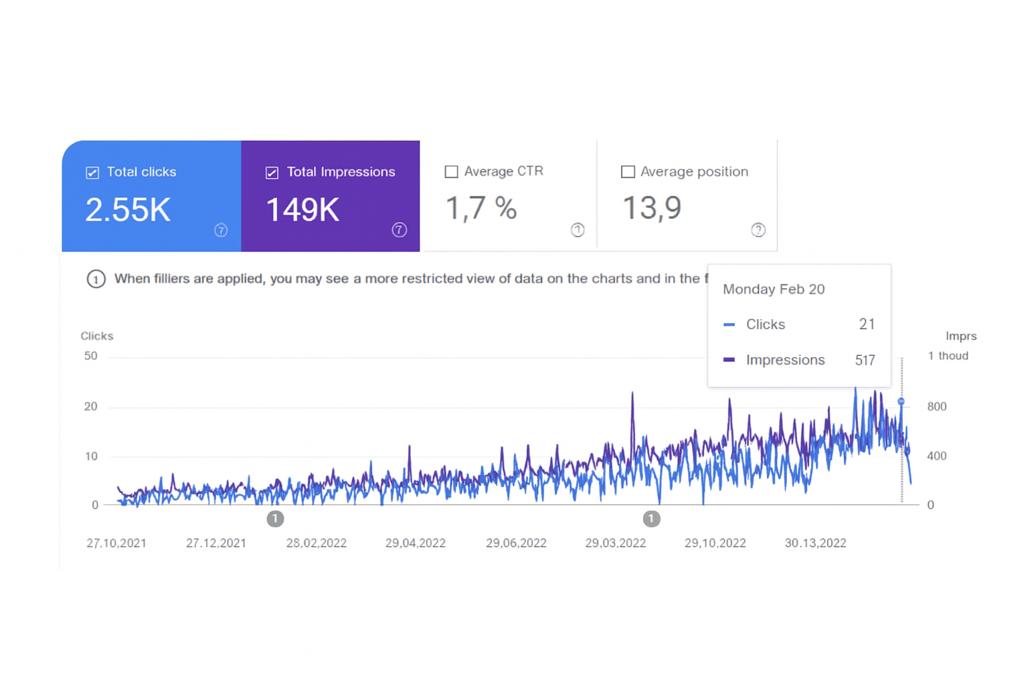Open the help icon in Total clicks card
Screen dimensions: 1028x685
(x=221, y=230)
